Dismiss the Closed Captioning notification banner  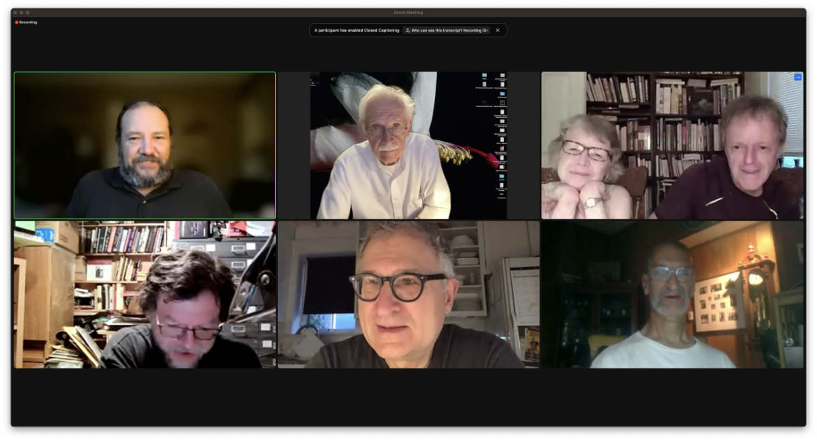pos(498,30)
